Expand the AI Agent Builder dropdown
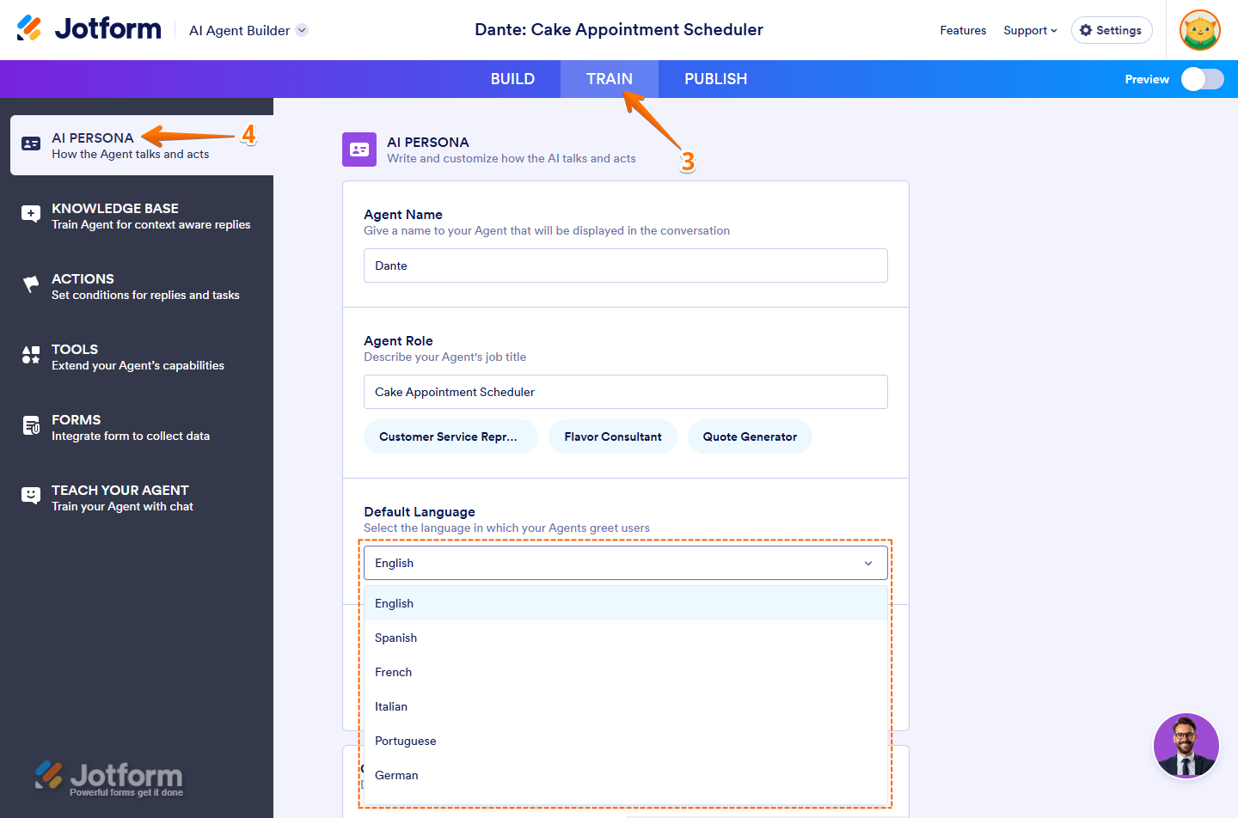Screen dimensions: 1238x818 (x=302, y=30)
